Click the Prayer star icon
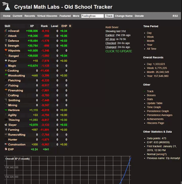The height and width of the screenshot is (184, 182). tap(6, 60)
